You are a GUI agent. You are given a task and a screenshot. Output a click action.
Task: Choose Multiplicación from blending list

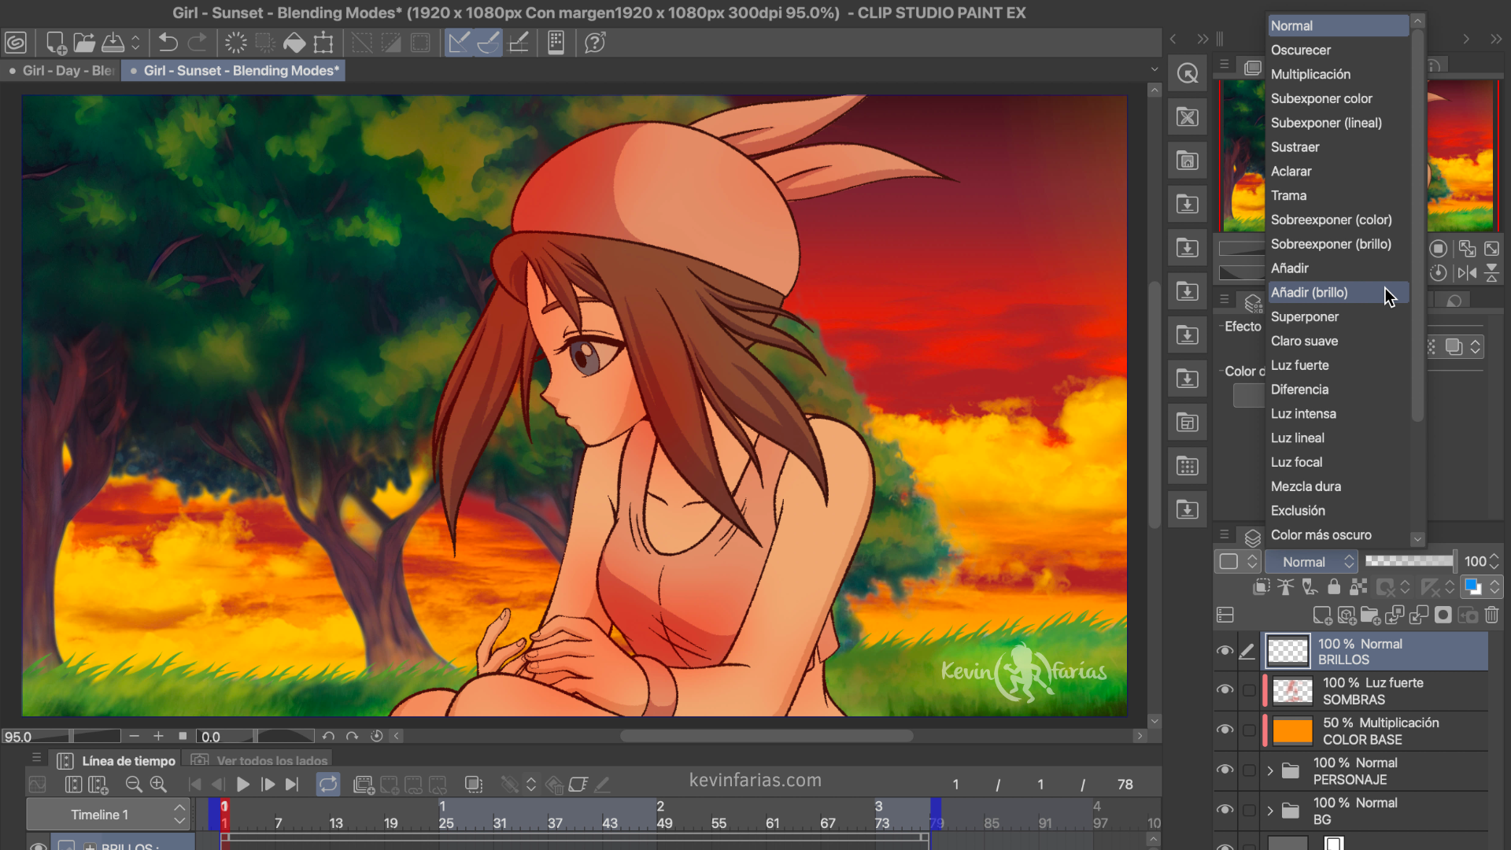point(1338,74)
